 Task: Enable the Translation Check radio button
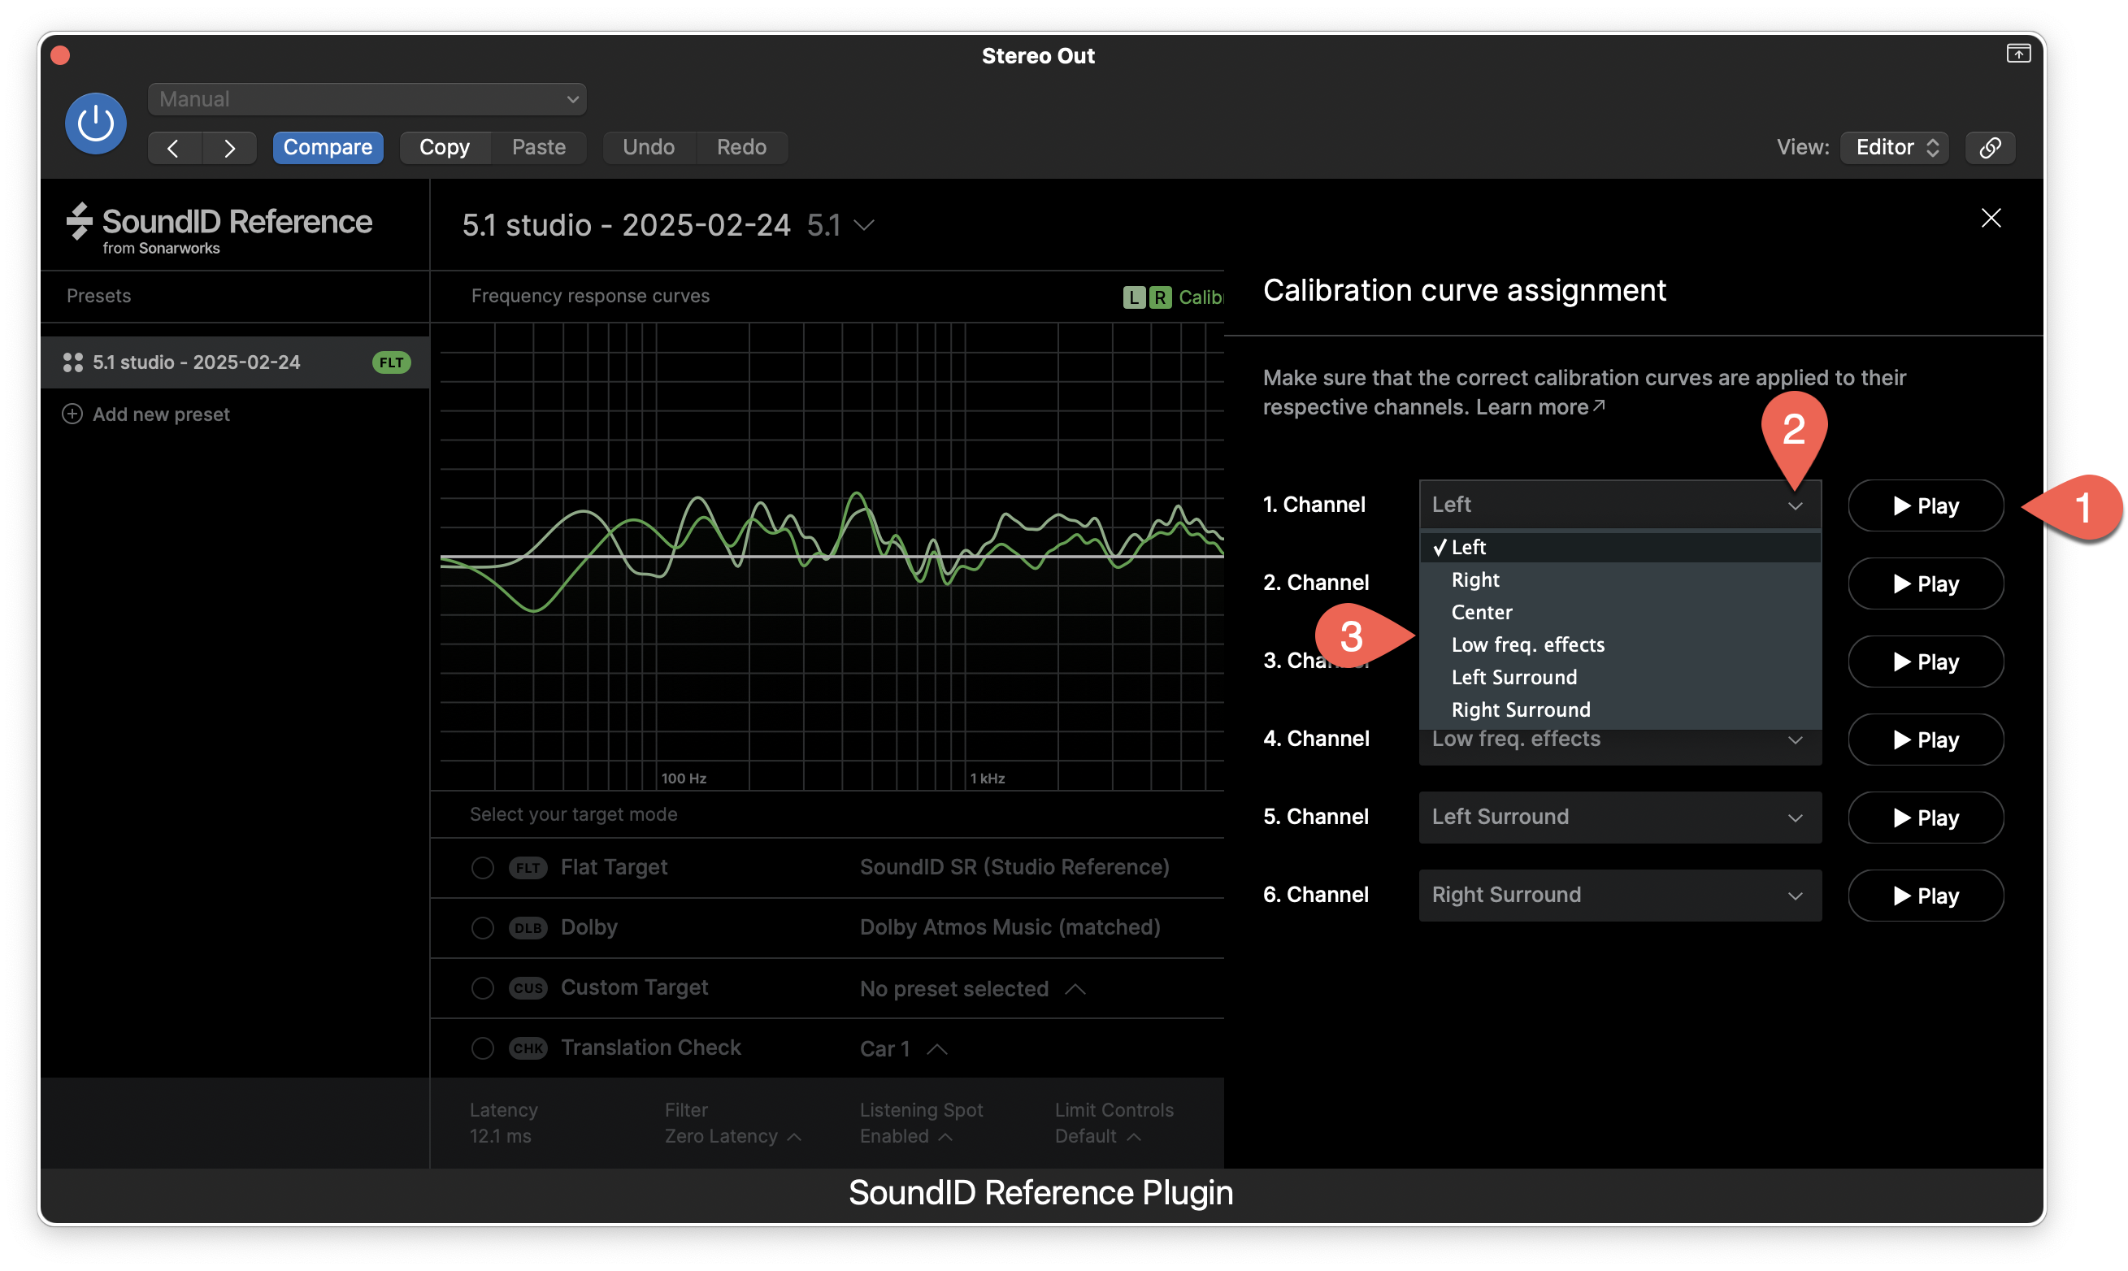point(482,1048)
